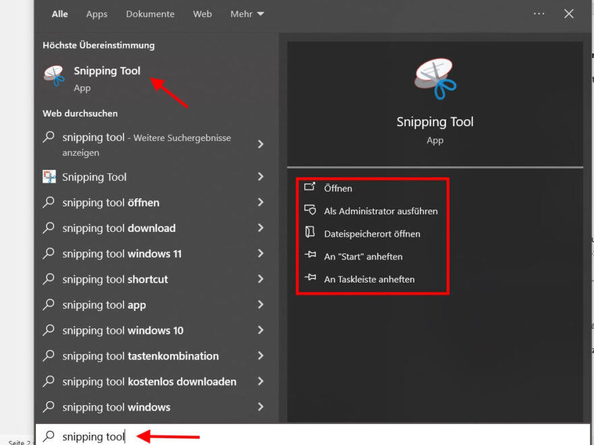
Task: Click the magnifier icon in the search box
Action: pos(49,436)
